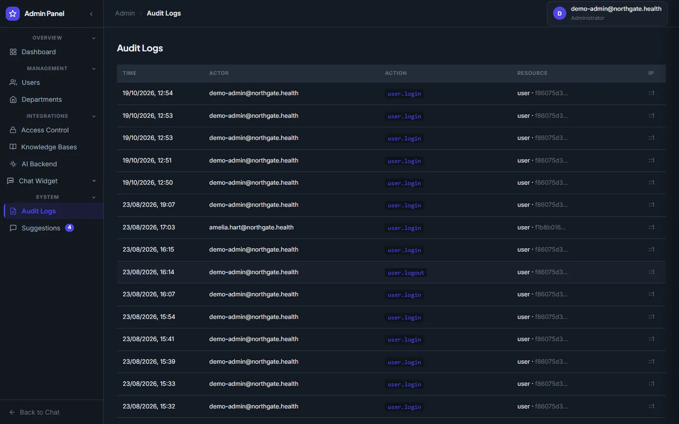
Task: Click the Suggestions speech bubble icon
Action: point(13,228)
